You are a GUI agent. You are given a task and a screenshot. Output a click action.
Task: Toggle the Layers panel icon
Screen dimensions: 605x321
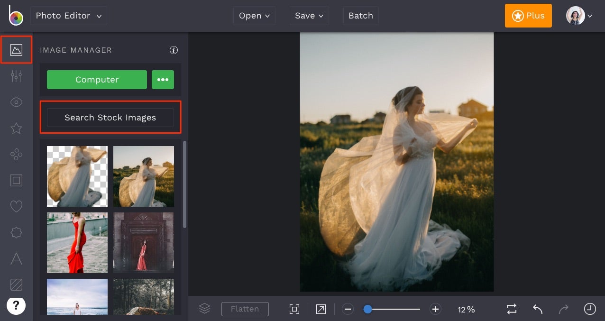tap(204, 309)
